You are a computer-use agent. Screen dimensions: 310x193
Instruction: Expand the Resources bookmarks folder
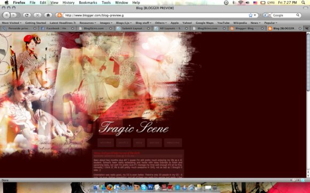pyautogui.click(x=88, y=23)
